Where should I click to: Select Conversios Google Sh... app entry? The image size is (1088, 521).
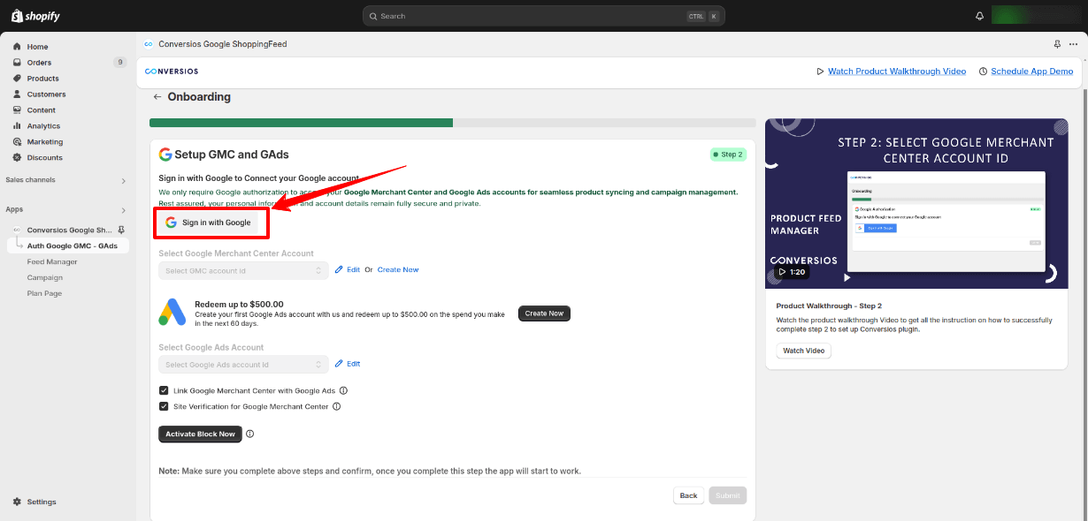pos(69,230)
